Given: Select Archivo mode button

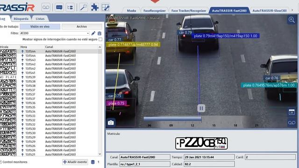Looking at the screenshot, I should coord(82,27).
